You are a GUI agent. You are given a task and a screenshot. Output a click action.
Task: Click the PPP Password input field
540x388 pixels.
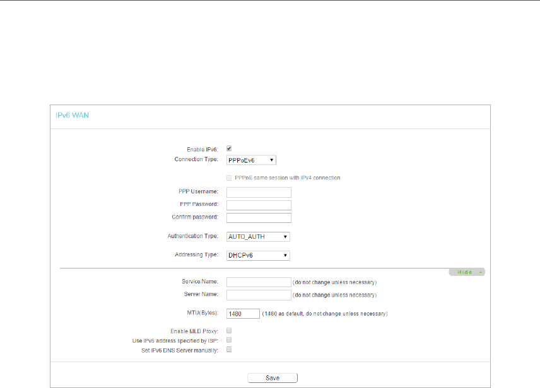pyautogui.click(x=259, y=205)
